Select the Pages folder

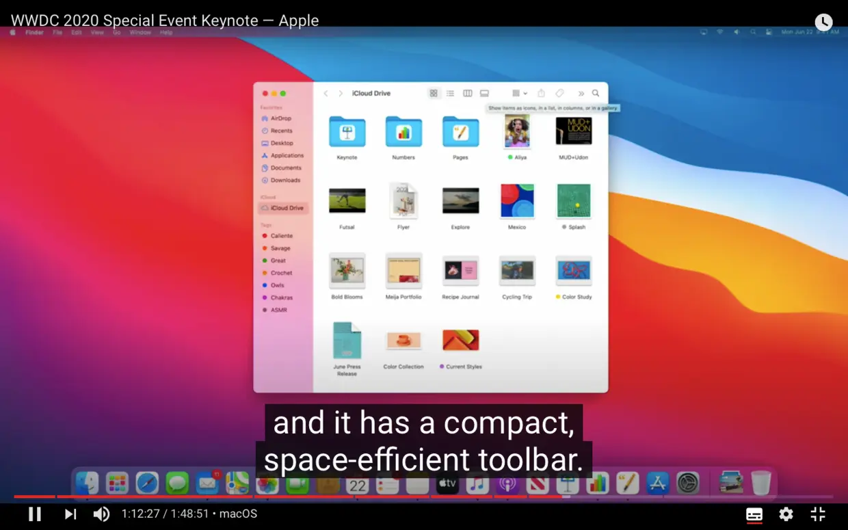tap(460, 132)
